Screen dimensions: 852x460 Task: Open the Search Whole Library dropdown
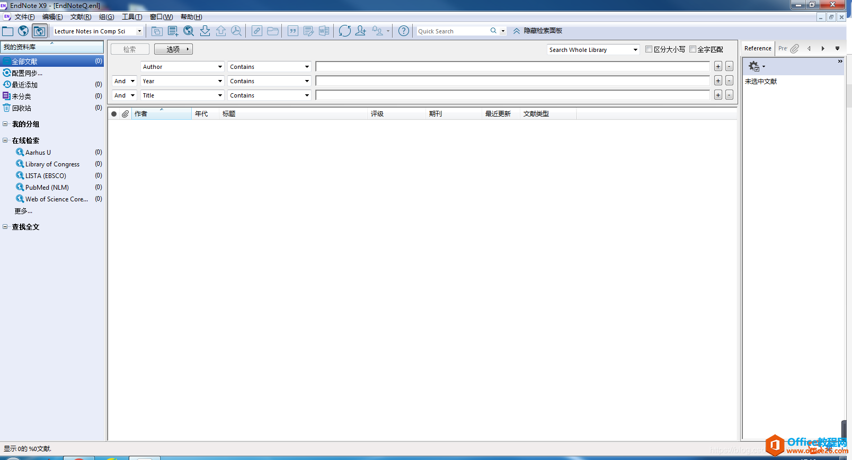click(593, 50)
